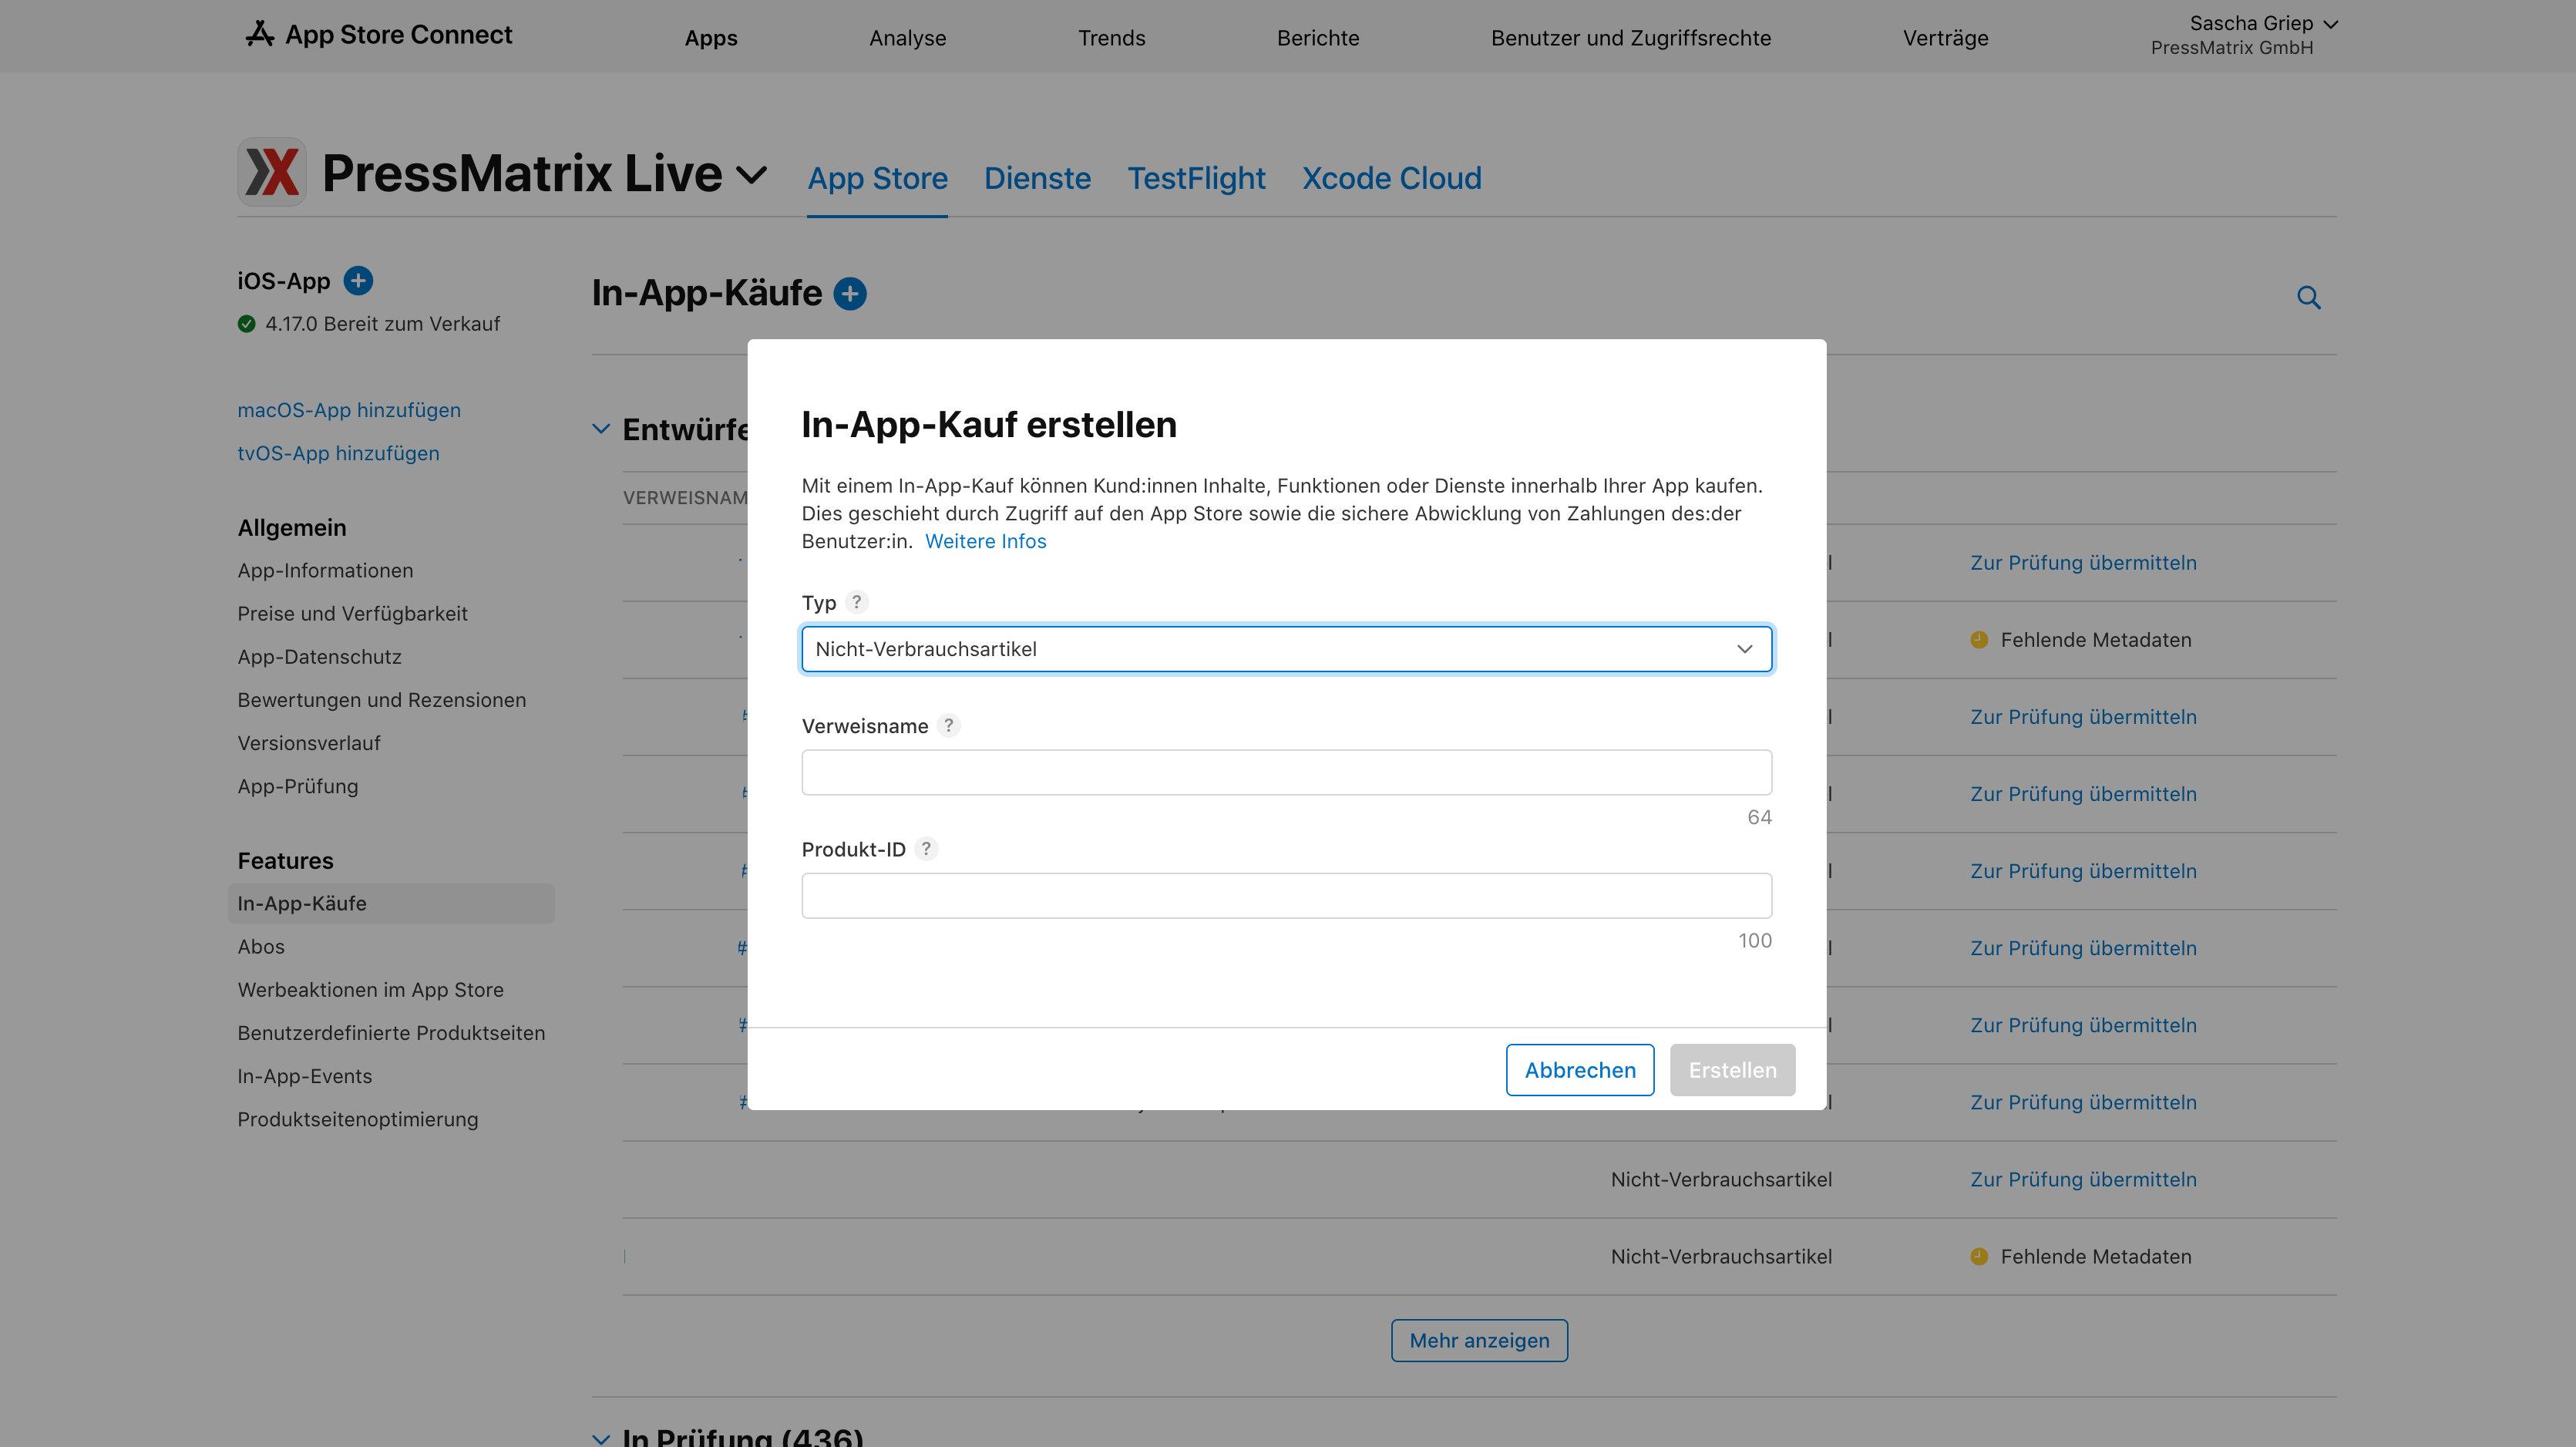Open Benutzer und Zugriffsrechte
The height and width of the screenshot is (1447, 2576).
tap(1630, 38)
